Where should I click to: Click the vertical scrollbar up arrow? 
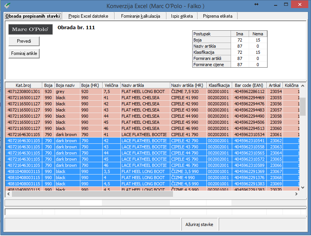(303, 86)
